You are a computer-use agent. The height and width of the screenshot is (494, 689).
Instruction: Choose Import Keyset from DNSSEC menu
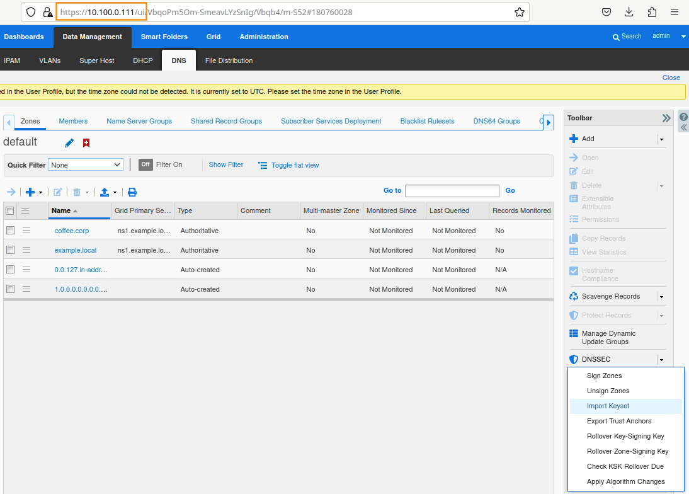tap(608, 406)
